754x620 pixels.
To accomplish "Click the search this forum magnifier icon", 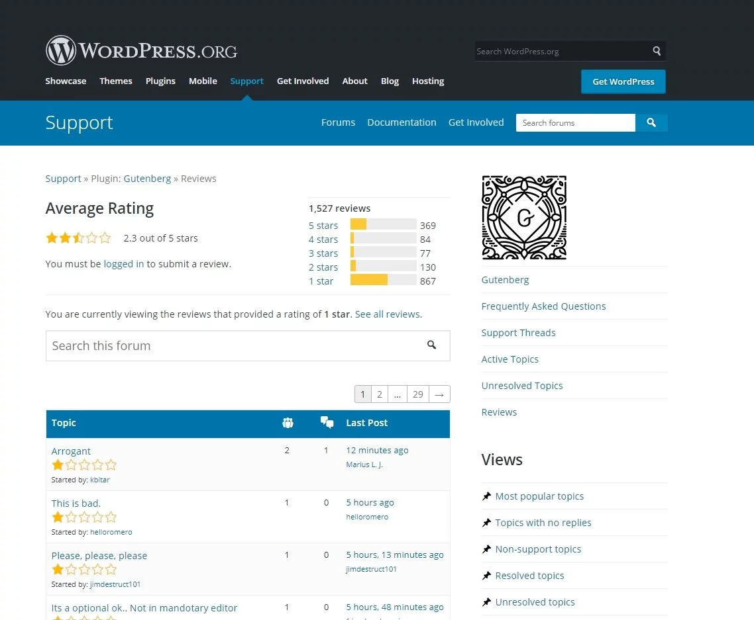I will click(x=431, y=345).
